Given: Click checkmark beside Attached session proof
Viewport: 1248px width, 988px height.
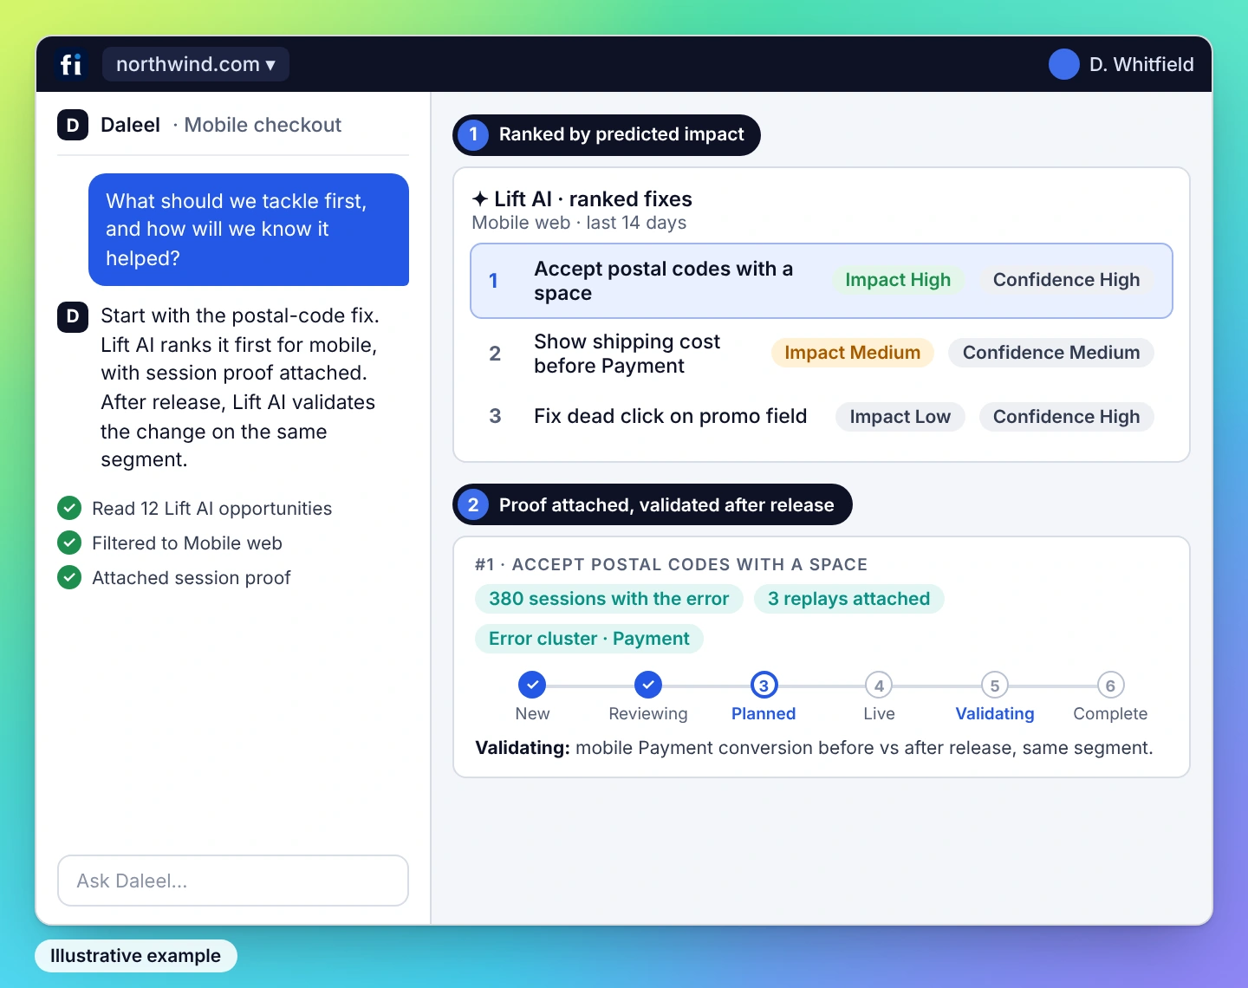Looking at the screenshot, I should click(x=69, y=577).
